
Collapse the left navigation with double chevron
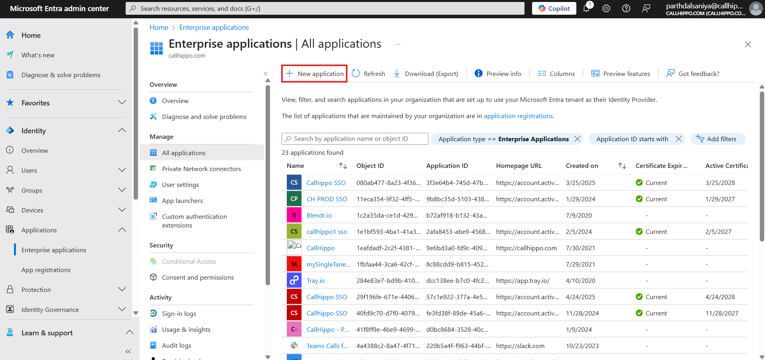128,351
